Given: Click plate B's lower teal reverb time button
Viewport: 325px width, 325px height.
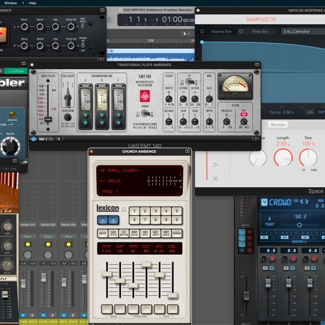Looking at the screenshot, I should point(102,122).
